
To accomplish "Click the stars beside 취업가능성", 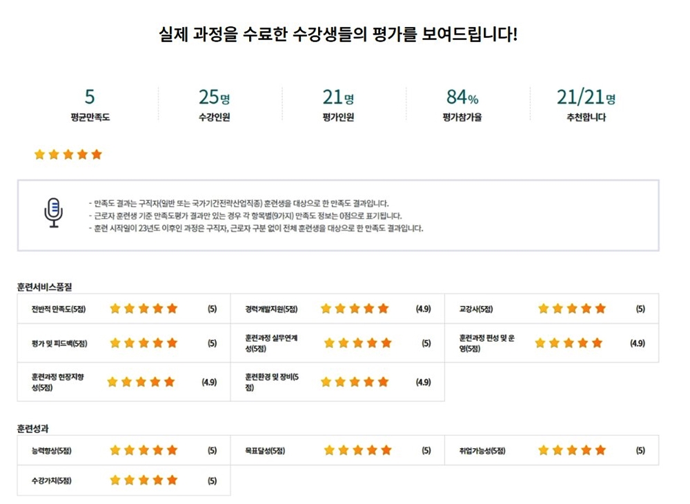I will point(571,451).
